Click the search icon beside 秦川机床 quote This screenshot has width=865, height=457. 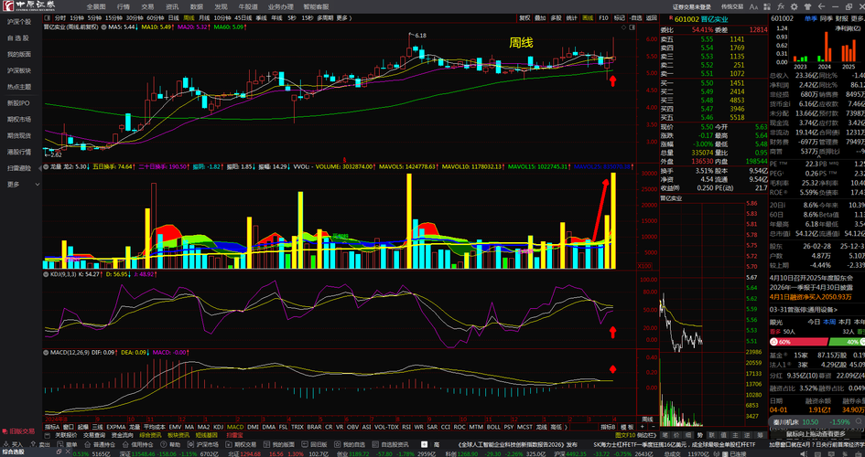[x=858, y=421]
